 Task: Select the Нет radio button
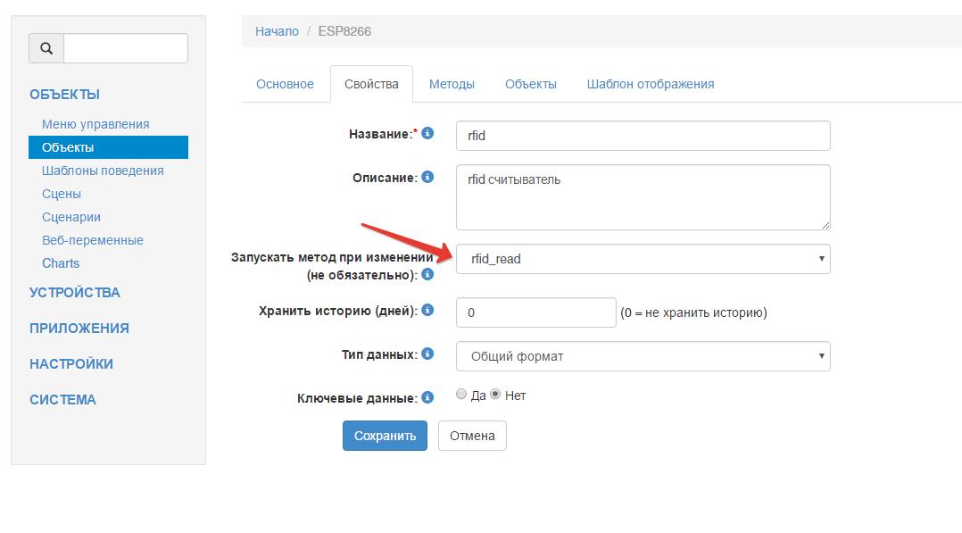click(495, 395)
